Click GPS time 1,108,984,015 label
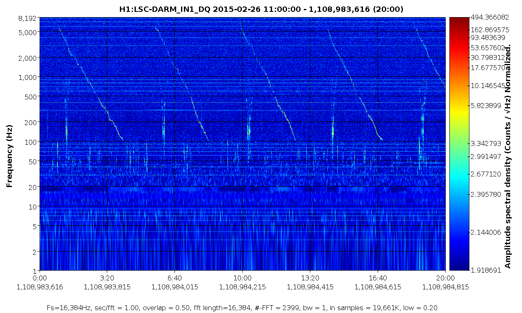This screenshot has width=522, height=313. pos(175,287)
